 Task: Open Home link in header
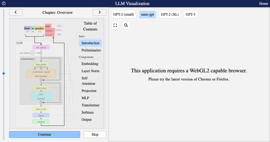264,4
